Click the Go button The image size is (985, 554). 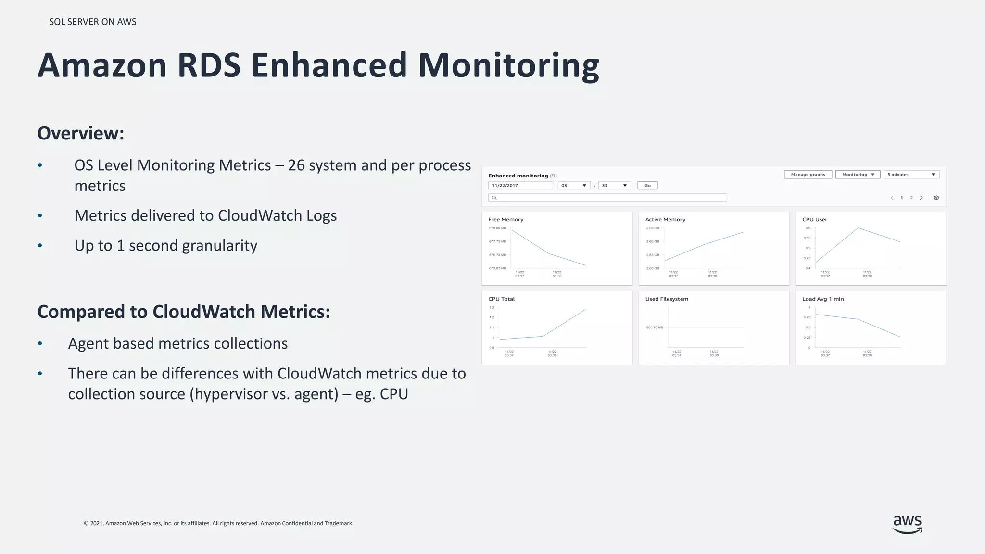point(647,185)
